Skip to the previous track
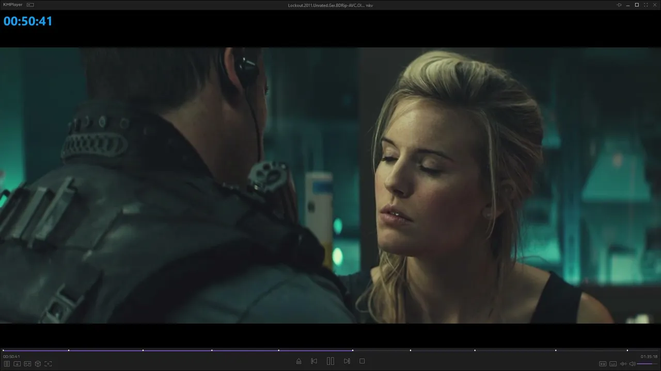661x371 pixels. [x=314, y=361]
